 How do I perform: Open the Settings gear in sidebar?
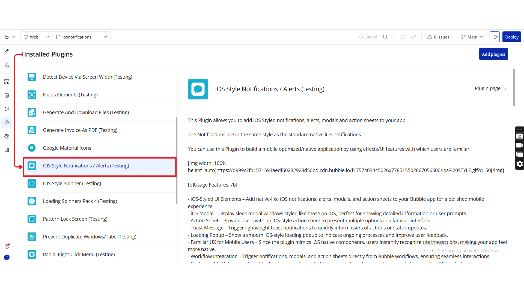pos(7,136)
